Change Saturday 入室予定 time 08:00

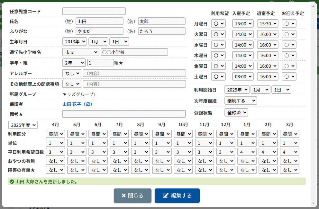coord(243,77)
